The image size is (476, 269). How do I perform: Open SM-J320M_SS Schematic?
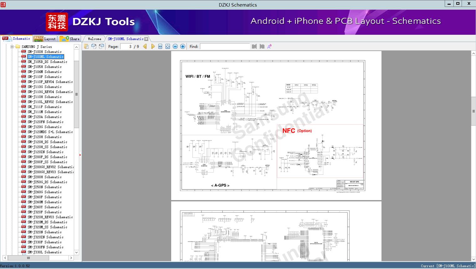click(47, 227)
